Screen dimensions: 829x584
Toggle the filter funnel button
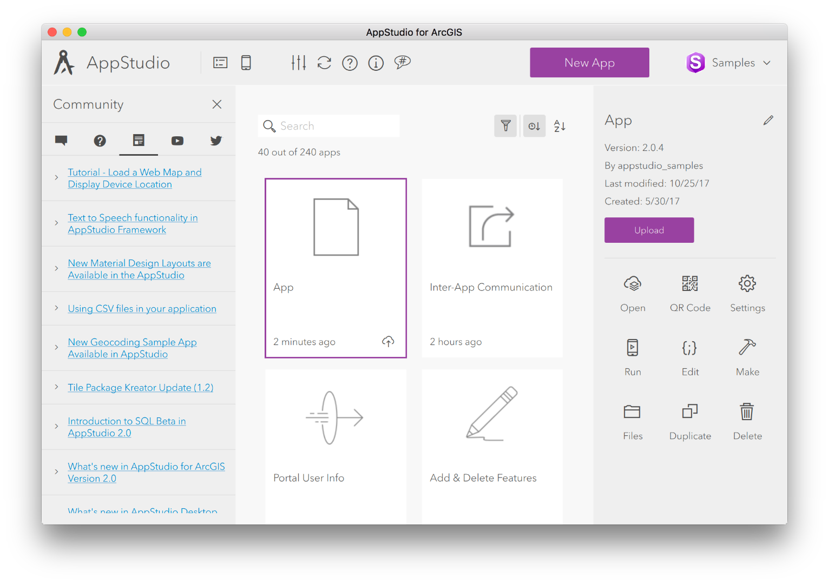pyautogui.click(x=506, y=126)
